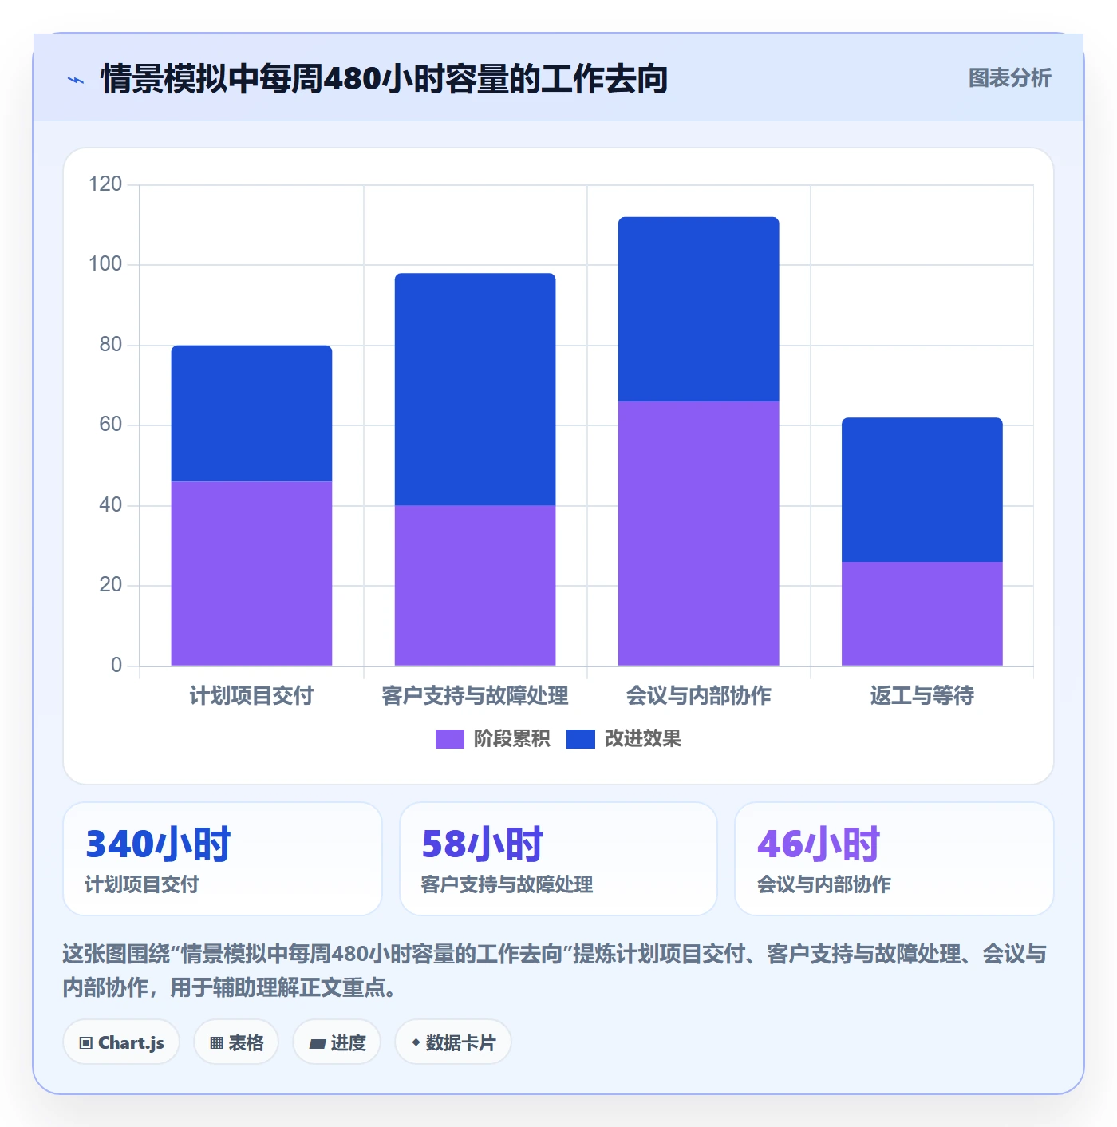The image size is (1117, 1127).
Task: Open the 58小时 客户支持与故障处理 card
Action: (x=558, y=859)
